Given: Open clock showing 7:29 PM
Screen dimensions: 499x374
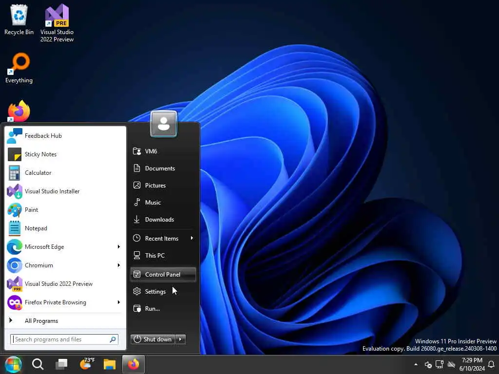Looking at the screenshot, I should (x=472, y=364).
